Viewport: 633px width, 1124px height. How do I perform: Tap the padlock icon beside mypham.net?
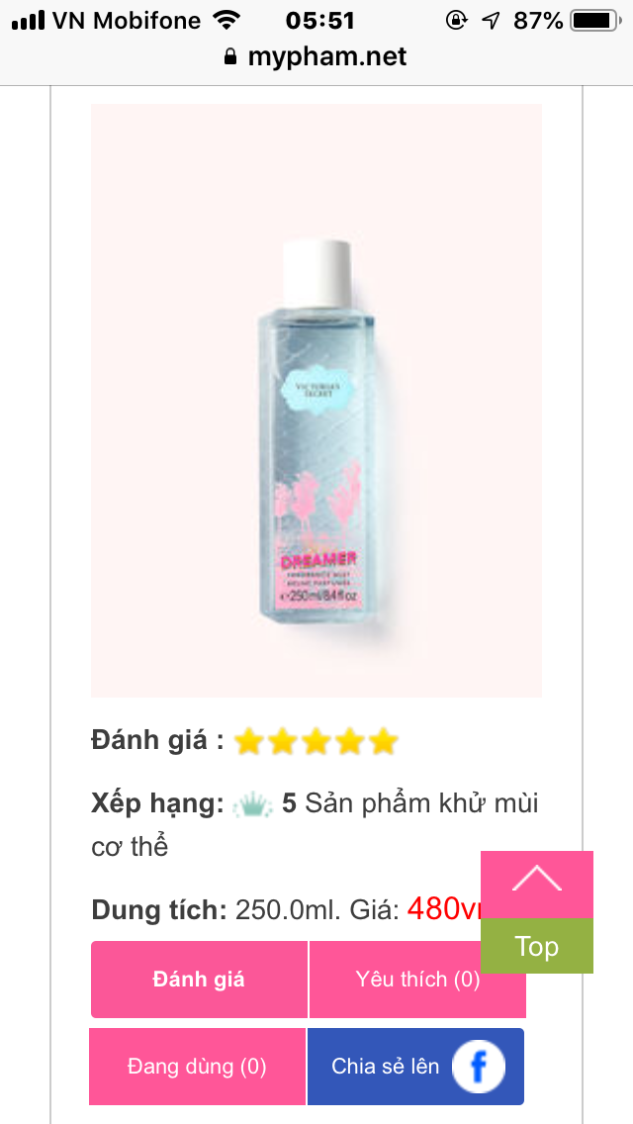coord(230,56)
